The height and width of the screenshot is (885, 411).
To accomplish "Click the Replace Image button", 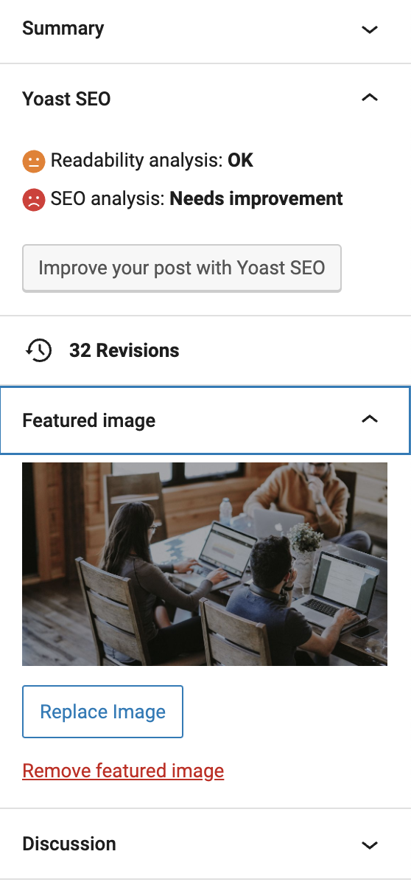I will (x=102, y=712).
